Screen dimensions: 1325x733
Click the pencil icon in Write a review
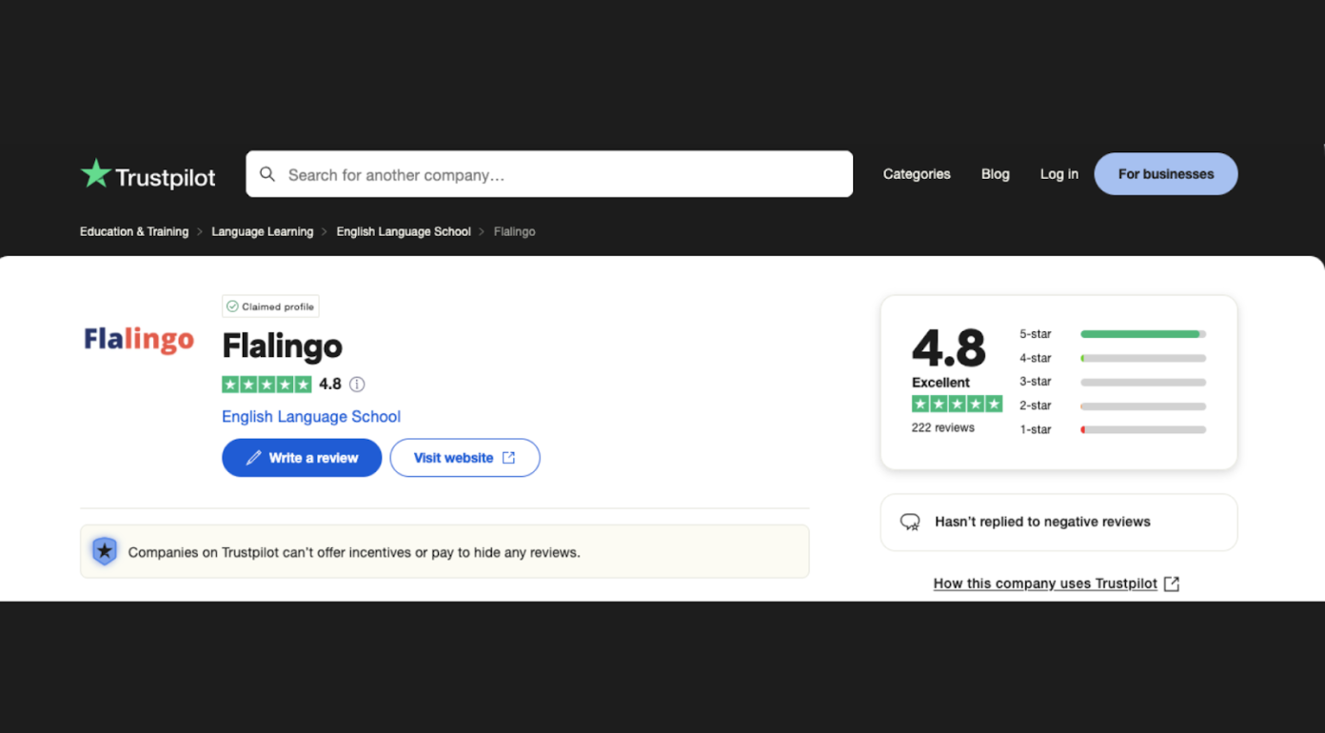[x=253, y=458]
